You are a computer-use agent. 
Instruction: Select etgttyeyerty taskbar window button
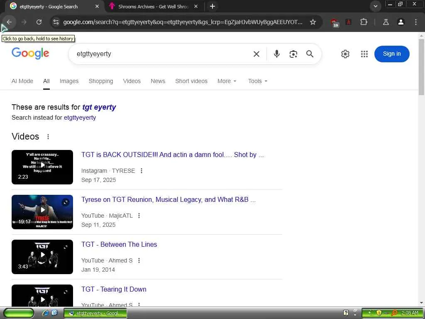point(95,313)
